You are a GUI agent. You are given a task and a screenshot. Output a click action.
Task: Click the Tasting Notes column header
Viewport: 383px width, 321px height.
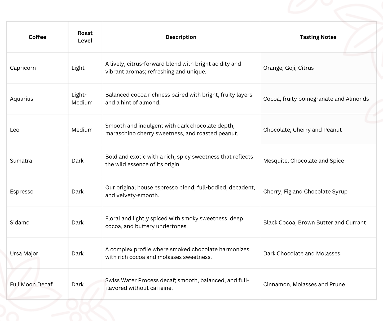tap(318, 37)
